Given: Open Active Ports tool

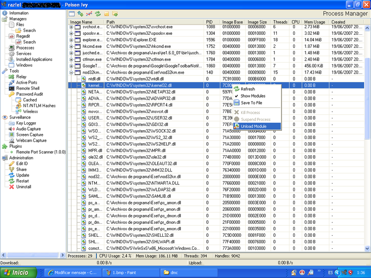Looking at the screenshot, I should pos(26,82).
